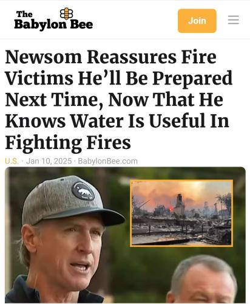
Task: Click the Join button
Action: point(197,21)
